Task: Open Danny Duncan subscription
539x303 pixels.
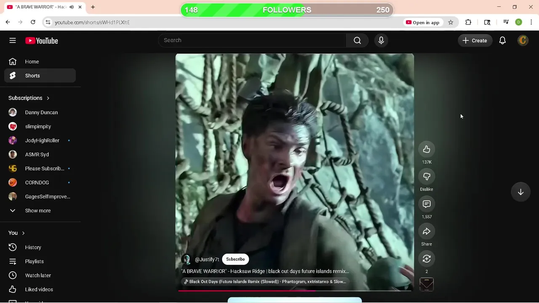Action: 40,112
